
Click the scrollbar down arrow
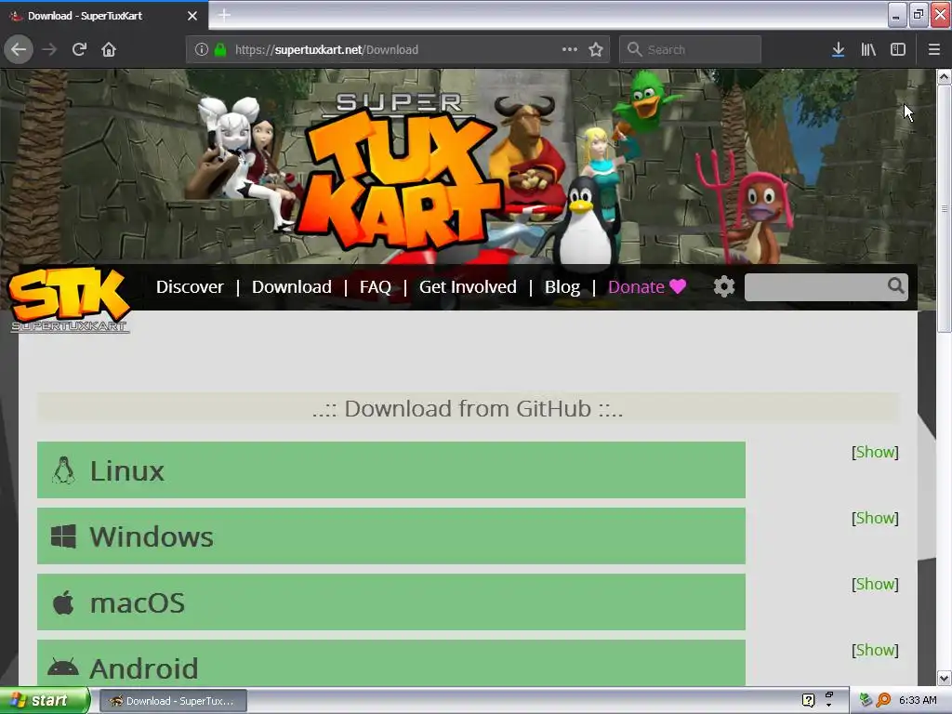944,678
